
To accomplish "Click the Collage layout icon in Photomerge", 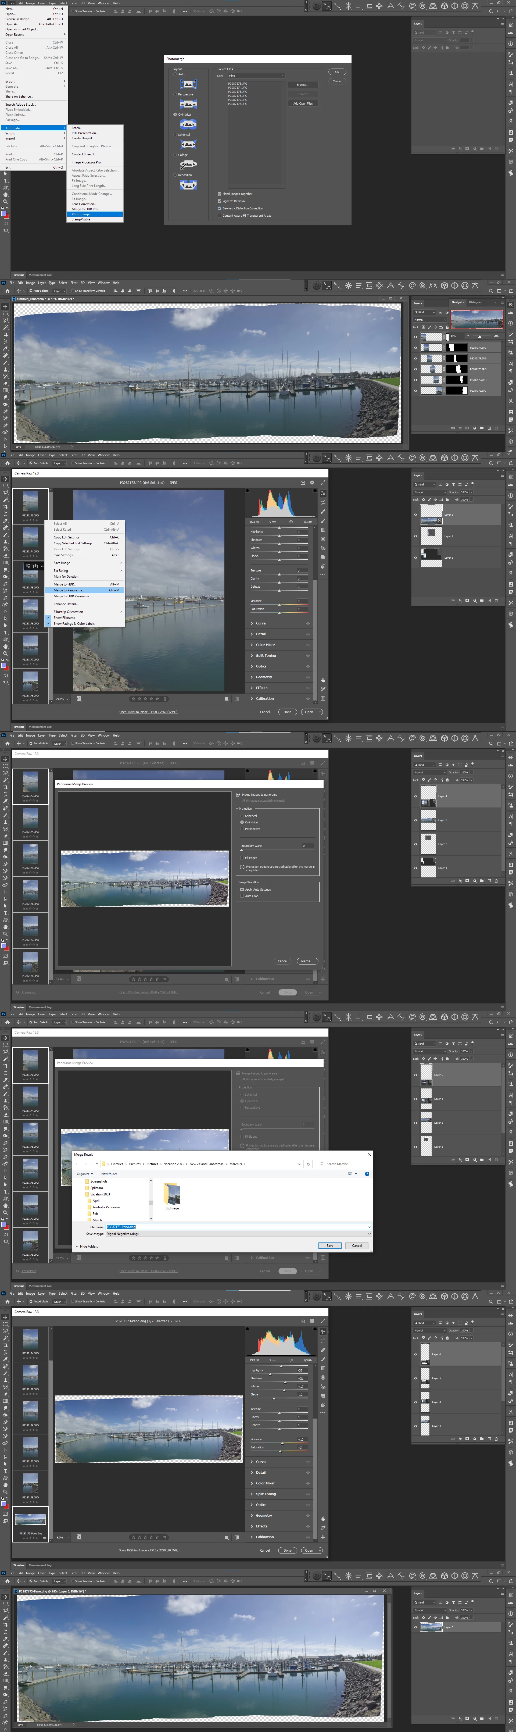I will tap(188, 164).
